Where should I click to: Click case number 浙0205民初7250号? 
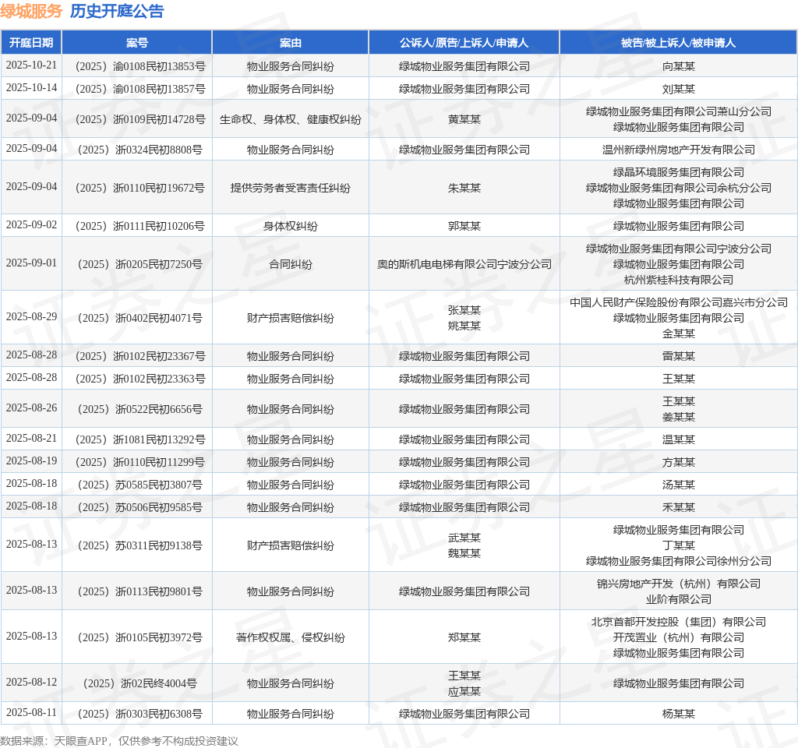[x=140, y=264]
